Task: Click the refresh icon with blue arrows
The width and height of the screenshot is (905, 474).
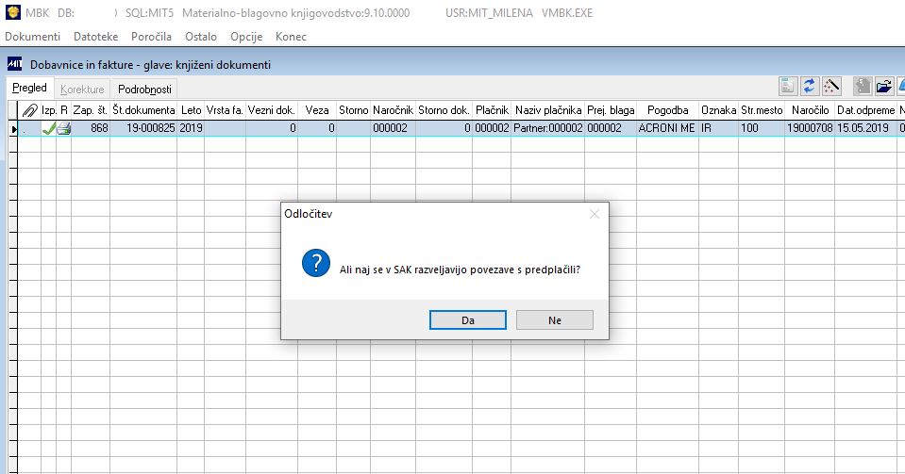Action: (x=809, y=87)
